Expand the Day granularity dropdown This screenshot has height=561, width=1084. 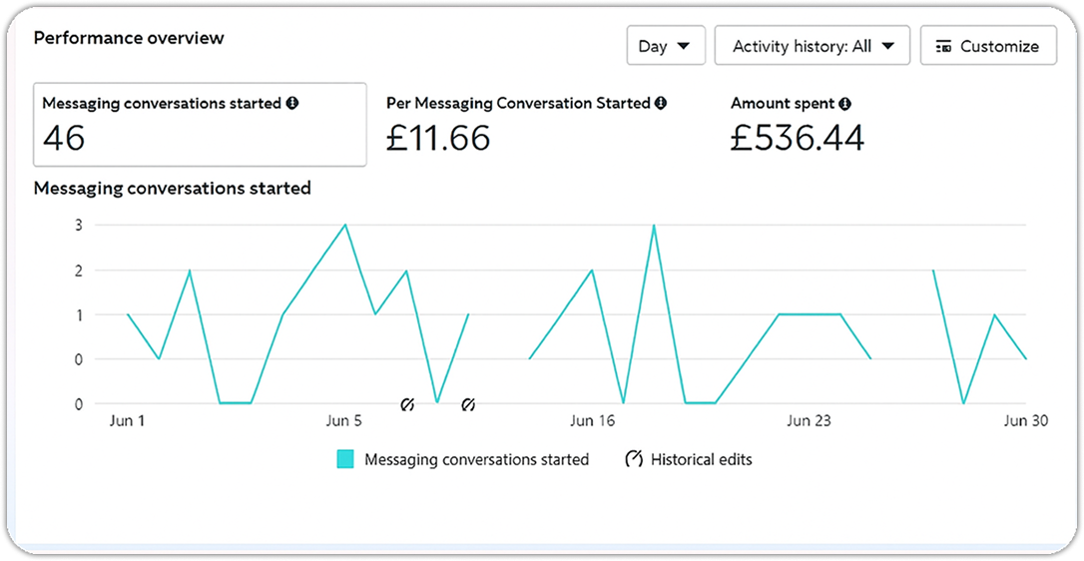665,46
